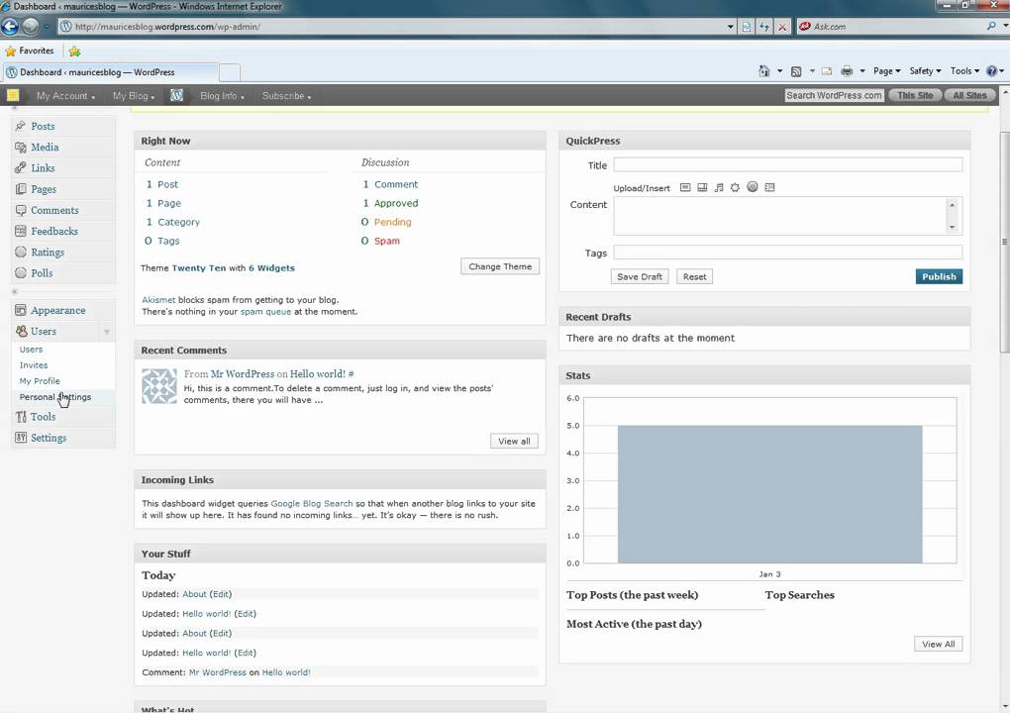1010x713 pixels.
Task: Collapse the Users submenu arrow
Action: (107, 332)
